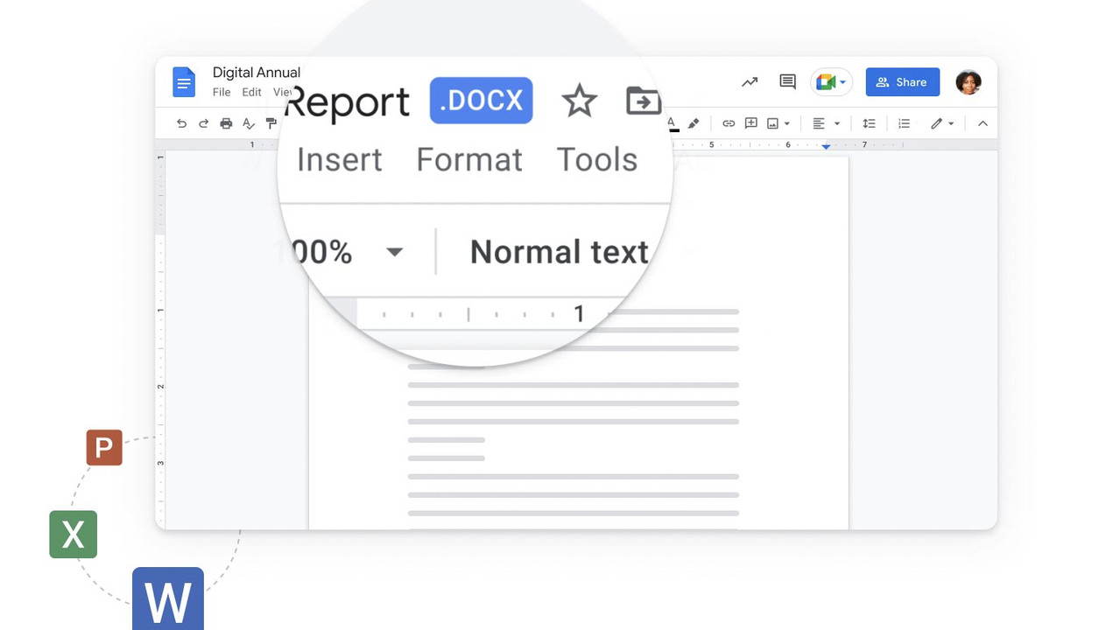Open the editing mode pencil dropdown
Image resolution: width=1120 pixels, height=630 pixels.
942,124
